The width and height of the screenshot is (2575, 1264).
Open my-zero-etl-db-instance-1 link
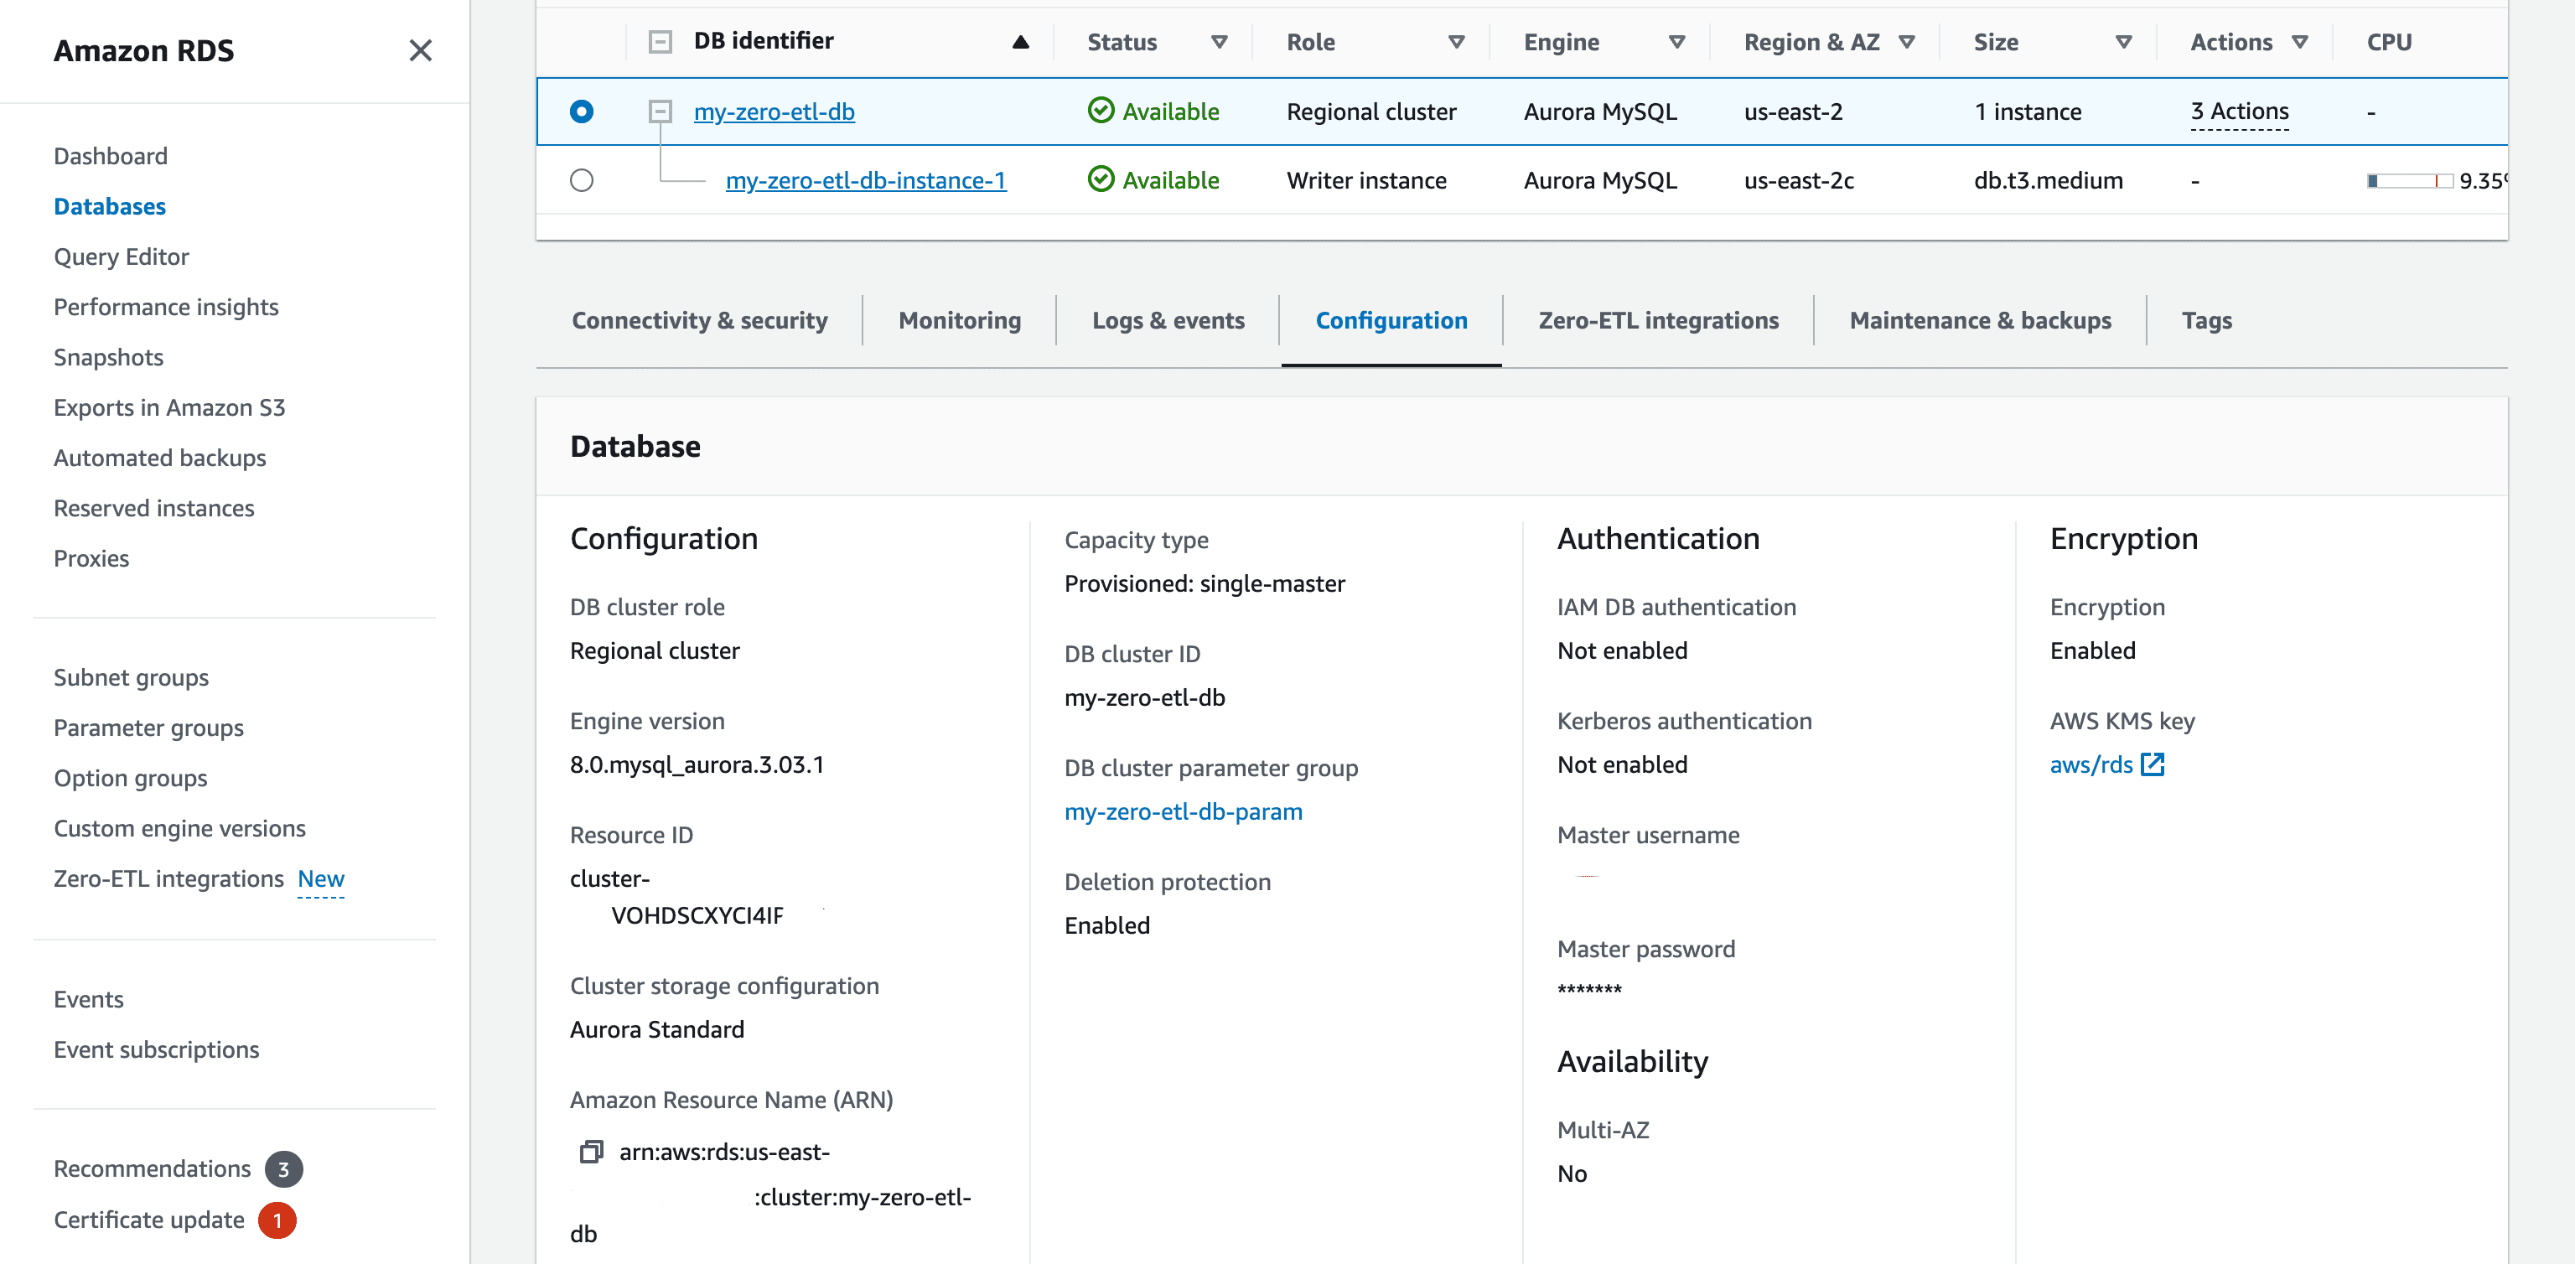866,180
